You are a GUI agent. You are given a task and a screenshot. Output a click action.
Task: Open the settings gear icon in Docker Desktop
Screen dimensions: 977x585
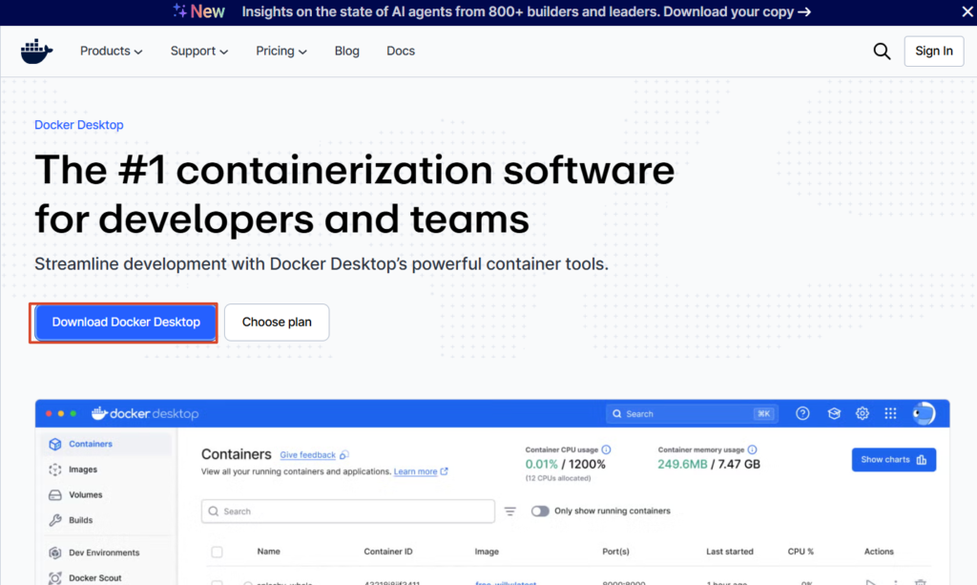pyautogui.click(x=863, y=413)
